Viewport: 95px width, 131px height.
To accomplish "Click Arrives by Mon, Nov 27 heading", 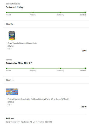I will [19, 63].
